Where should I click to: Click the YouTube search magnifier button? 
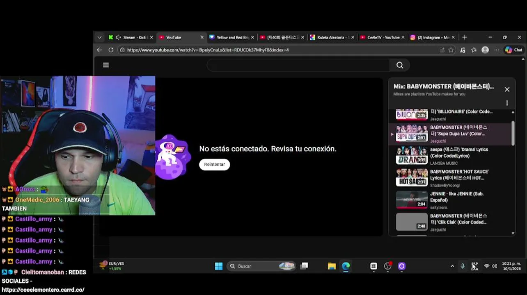[400, 65]
